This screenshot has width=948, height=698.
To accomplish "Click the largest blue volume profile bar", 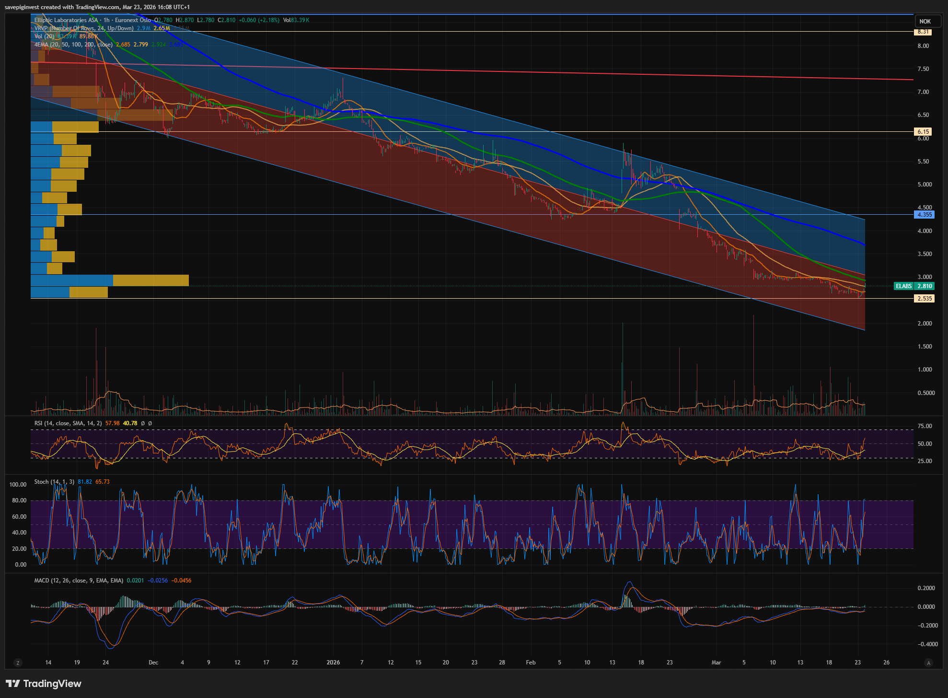I will point(72,280).
